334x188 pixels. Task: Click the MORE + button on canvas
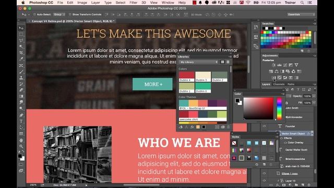point(152,84)
